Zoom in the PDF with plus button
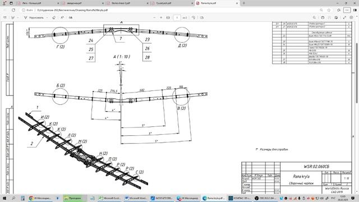The width and height of the screenshot is (359, 202). 161,17
